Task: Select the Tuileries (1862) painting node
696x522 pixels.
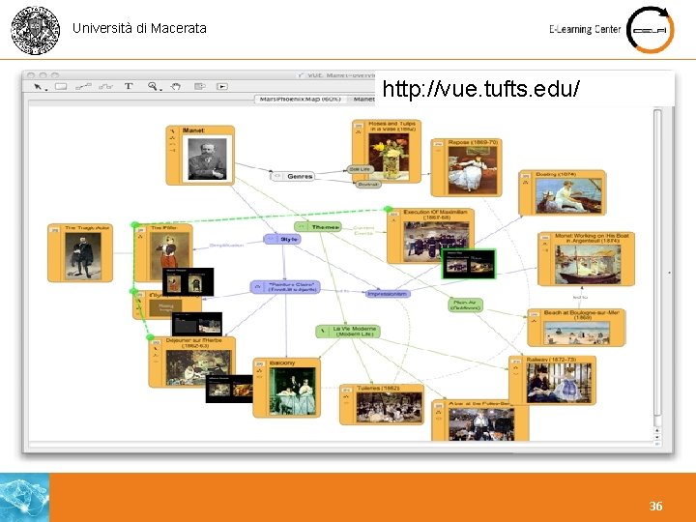Action: 382,404
